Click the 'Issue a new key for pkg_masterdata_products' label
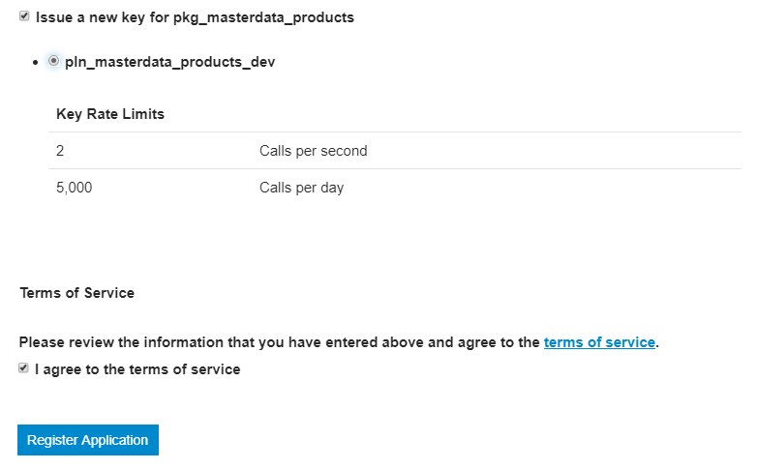Image resolution: width=757 pixels, height=469 pixels. 195,17
